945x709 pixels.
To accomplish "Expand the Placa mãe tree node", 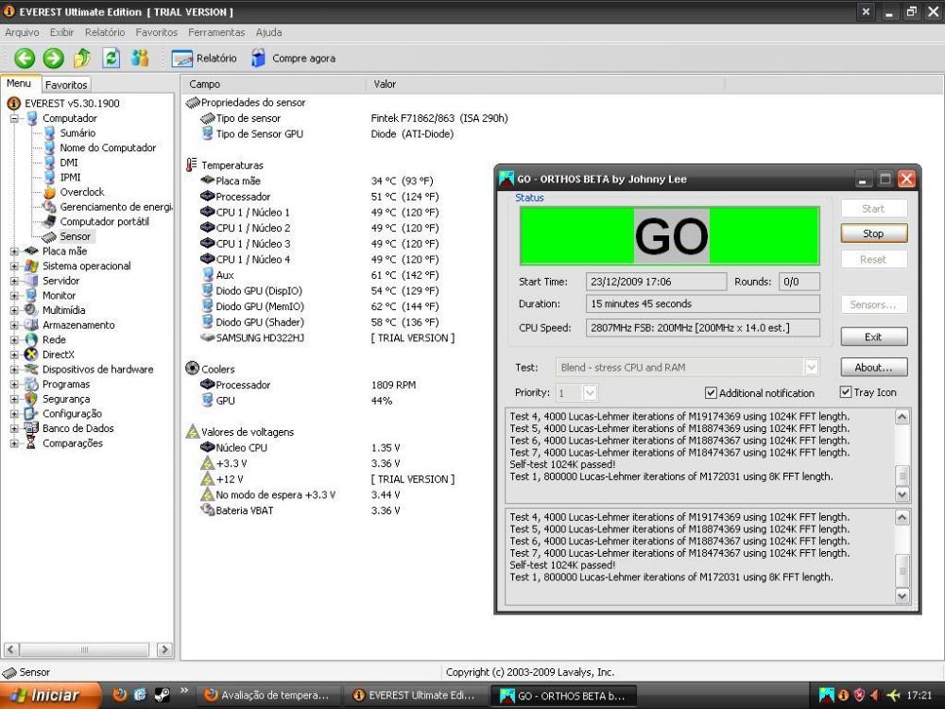I will point(15,251).
